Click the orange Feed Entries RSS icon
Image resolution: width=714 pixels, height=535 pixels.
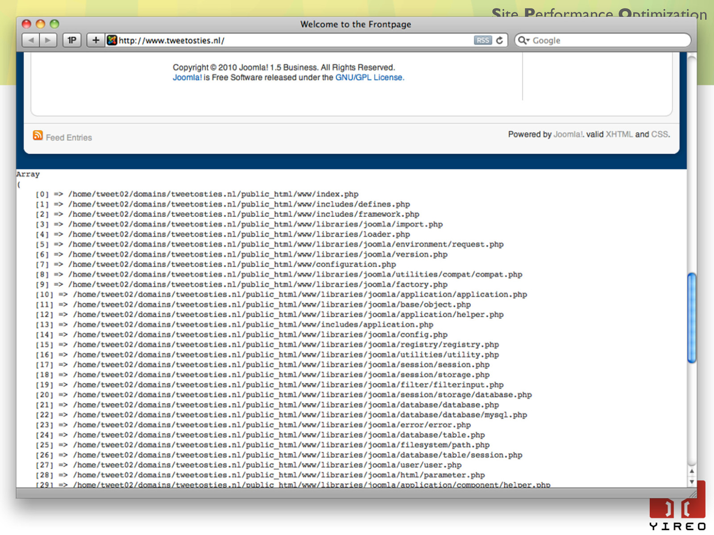click(38, 136)
